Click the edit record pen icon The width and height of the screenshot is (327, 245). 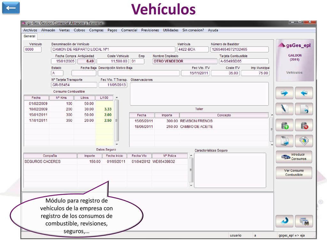pyautogui.click(x=285, y=109)
